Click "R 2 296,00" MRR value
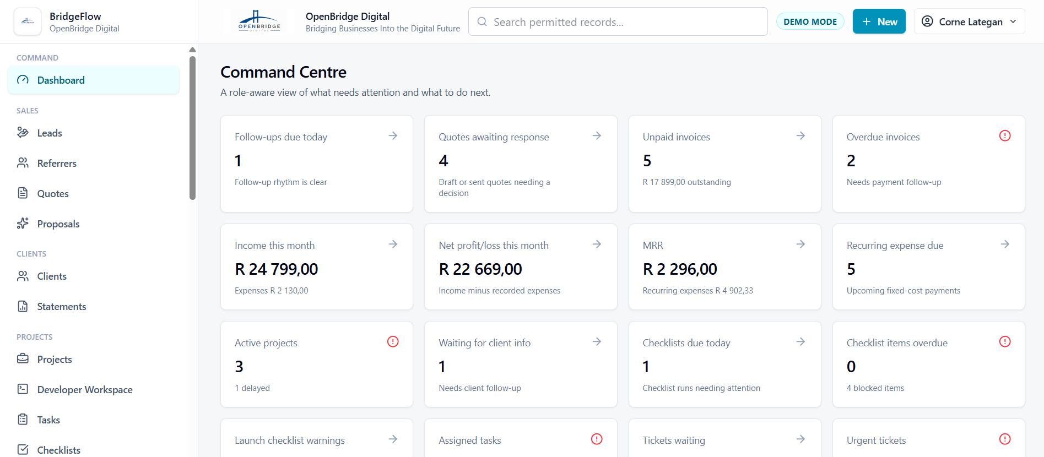Viewport: 1044px width, 457px height. click(x=679, y=269)
